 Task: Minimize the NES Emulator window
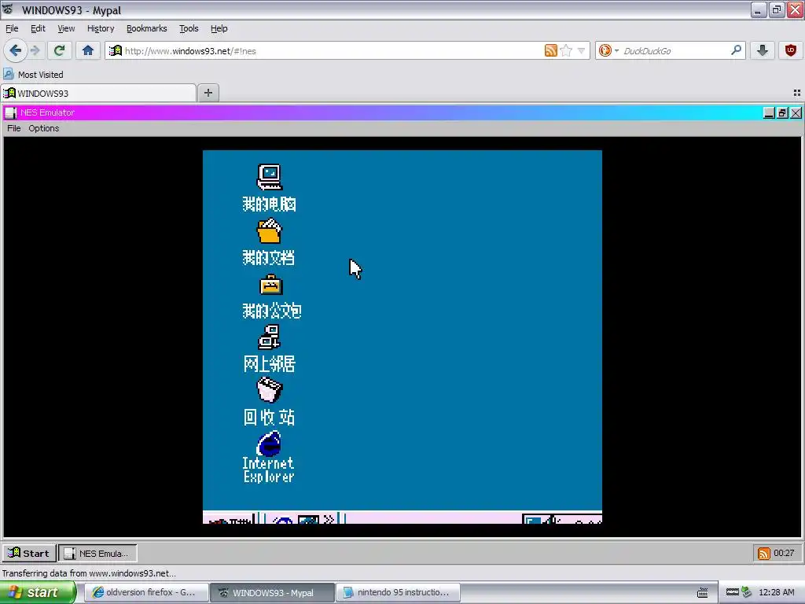pos(769,113)
